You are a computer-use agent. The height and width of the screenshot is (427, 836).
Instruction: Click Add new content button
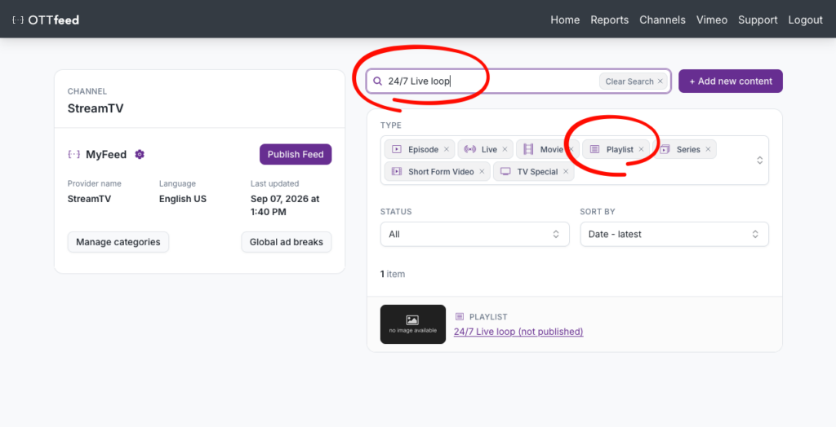[731, 81]
